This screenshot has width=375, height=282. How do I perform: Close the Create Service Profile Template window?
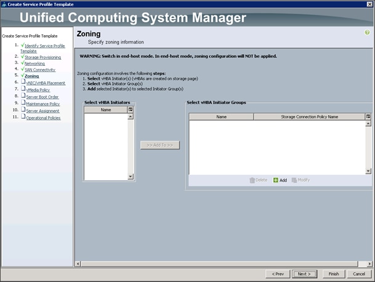pos(369,4)
